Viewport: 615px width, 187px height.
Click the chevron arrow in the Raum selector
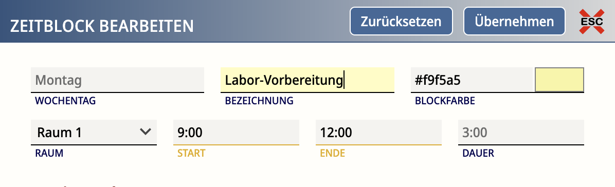tap(145, 132)
